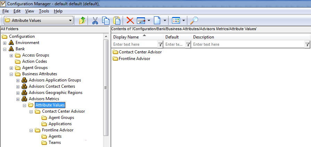
Task: Click the Paste clipboard icon
Action: tap(117, 20)
